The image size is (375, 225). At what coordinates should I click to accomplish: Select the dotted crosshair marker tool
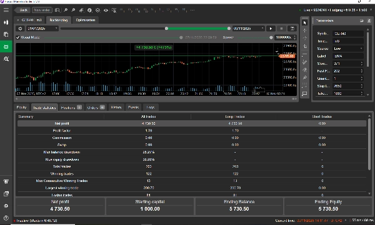(304, 38)
